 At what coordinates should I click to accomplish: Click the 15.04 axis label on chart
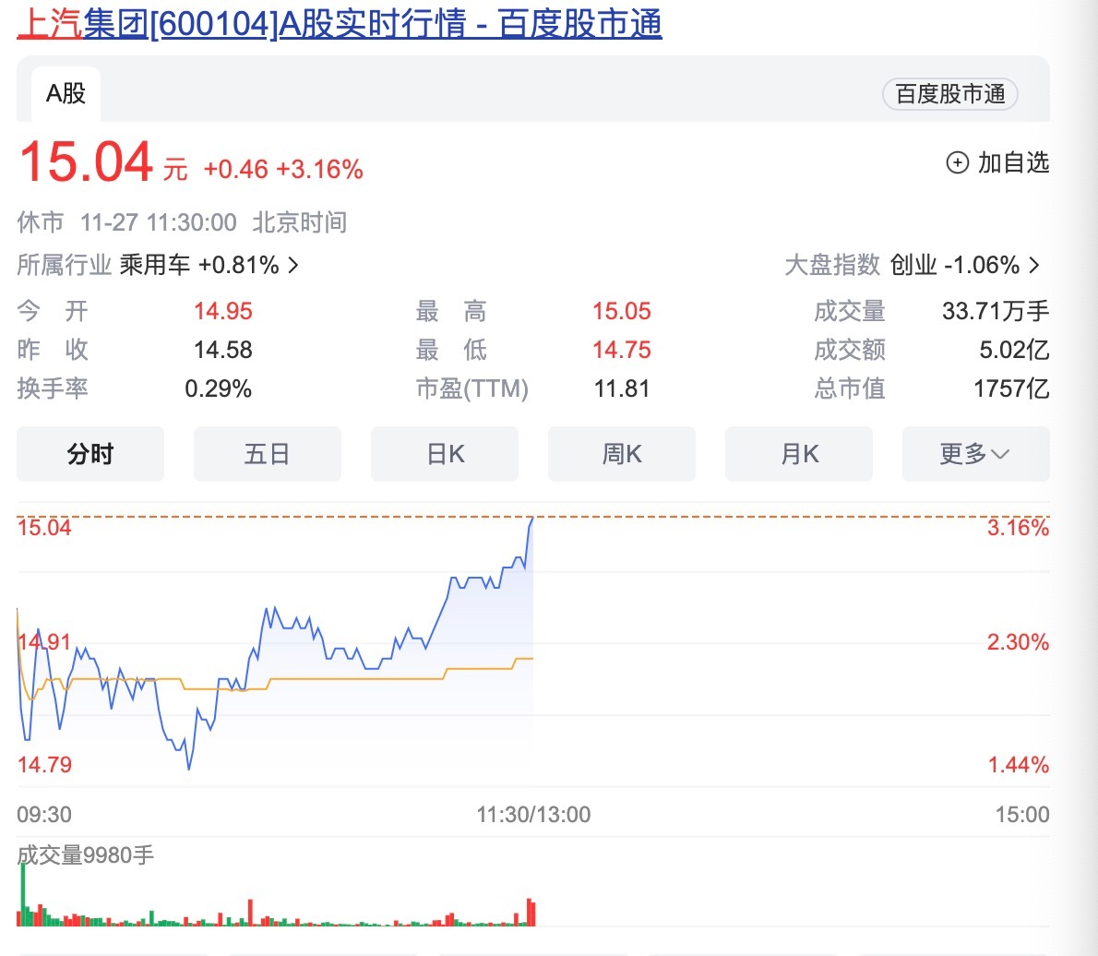click(44, 528)
